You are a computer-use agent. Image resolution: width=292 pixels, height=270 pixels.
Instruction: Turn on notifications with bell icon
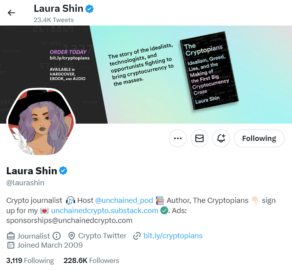point(221,139)
